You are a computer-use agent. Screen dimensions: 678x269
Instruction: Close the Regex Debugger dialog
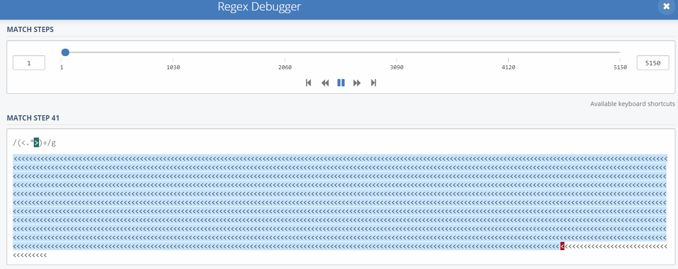666,6
